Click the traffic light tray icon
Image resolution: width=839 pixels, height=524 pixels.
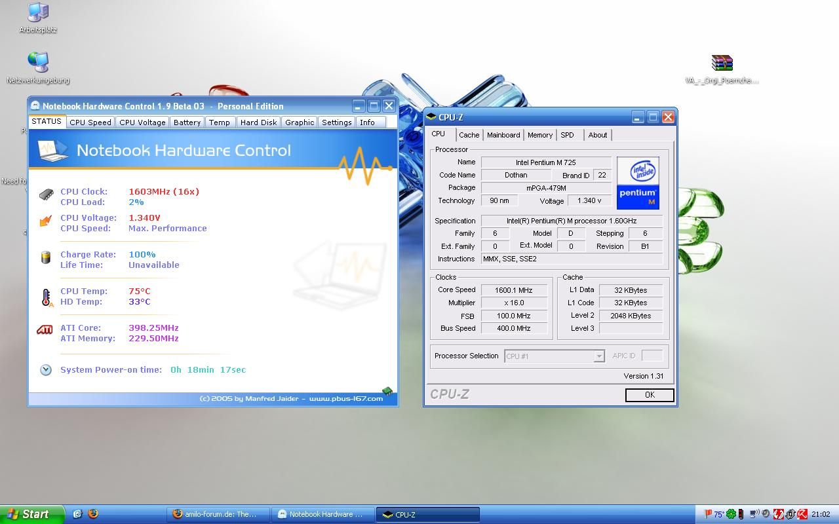click(x=741, y=514)
